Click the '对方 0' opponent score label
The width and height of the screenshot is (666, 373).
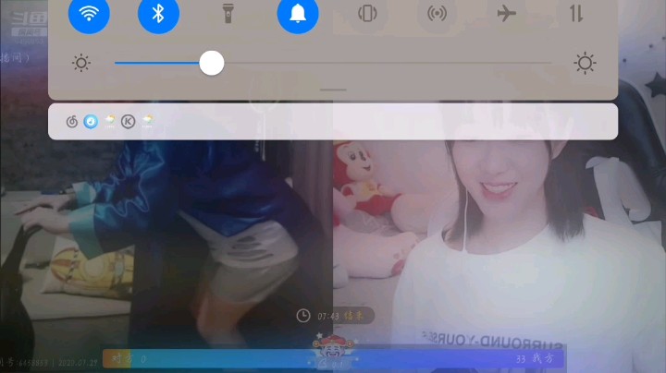129,359
